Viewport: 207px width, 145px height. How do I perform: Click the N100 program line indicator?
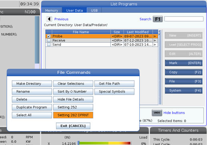(30, 12)
